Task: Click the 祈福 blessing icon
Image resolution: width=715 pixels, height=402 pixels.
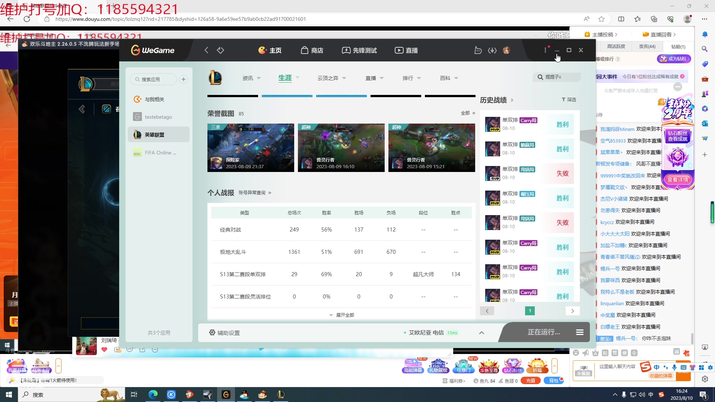Action: pos(537,366)
